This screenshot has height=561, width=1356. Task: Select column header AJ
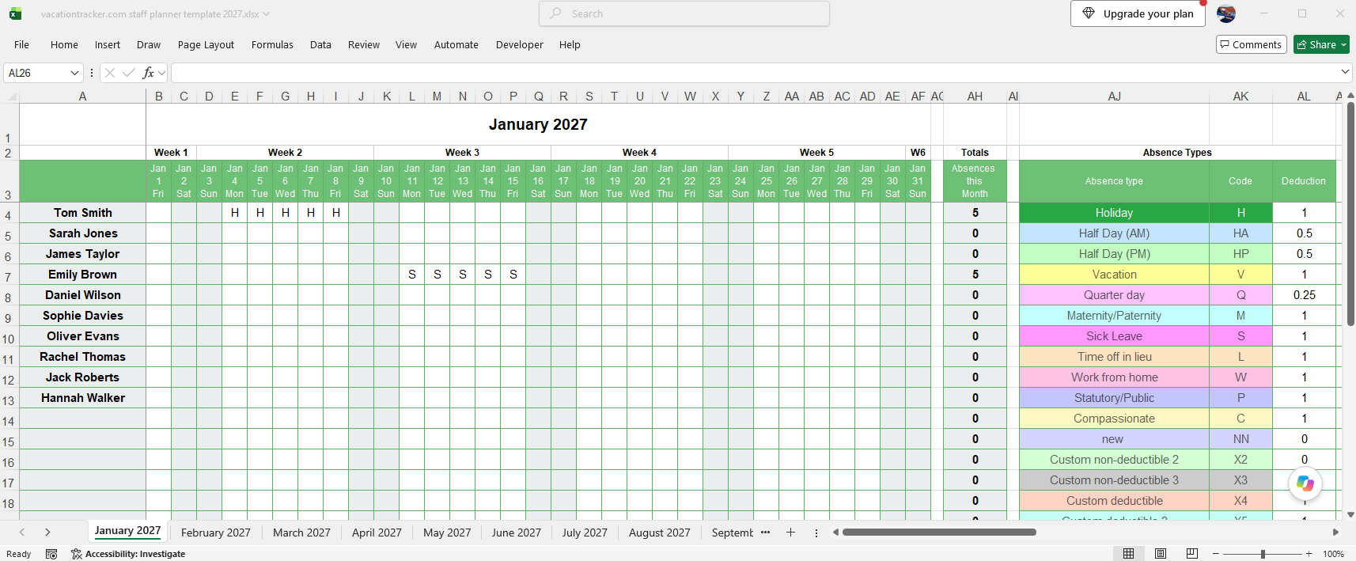coord(1114,97)
